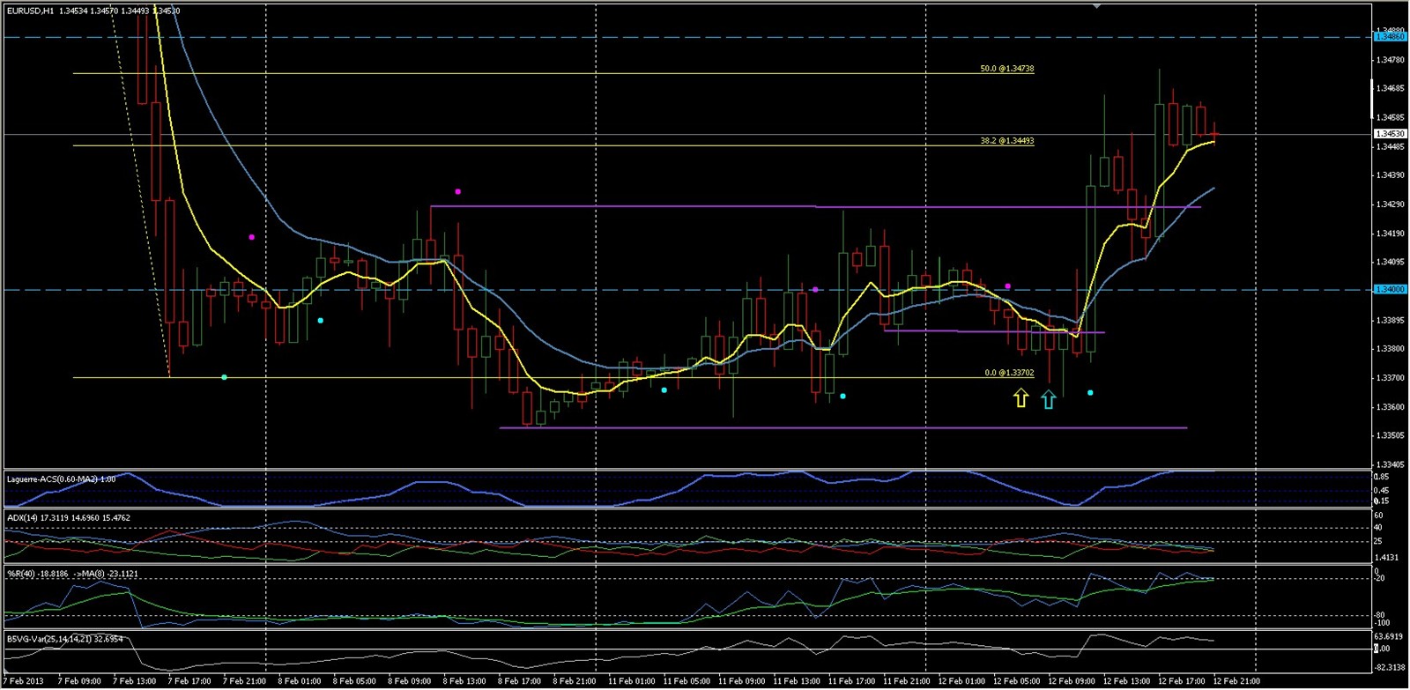Click the 11 Feb 13:00 time axis label
Viewport: 1410px width, 690px height.
[797, 681]
